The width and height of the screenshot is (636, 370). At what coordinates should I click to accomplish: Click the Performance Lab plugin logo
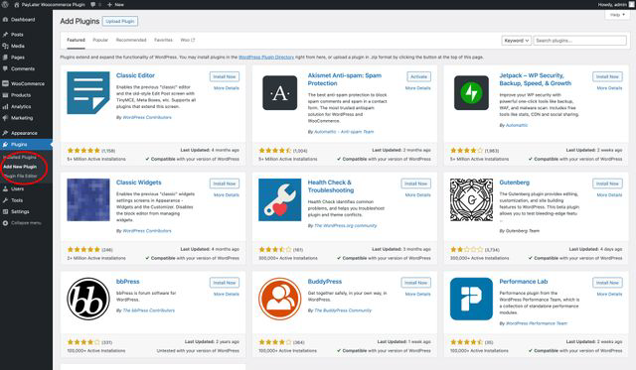pyautogui.click(x=471, y=299)
